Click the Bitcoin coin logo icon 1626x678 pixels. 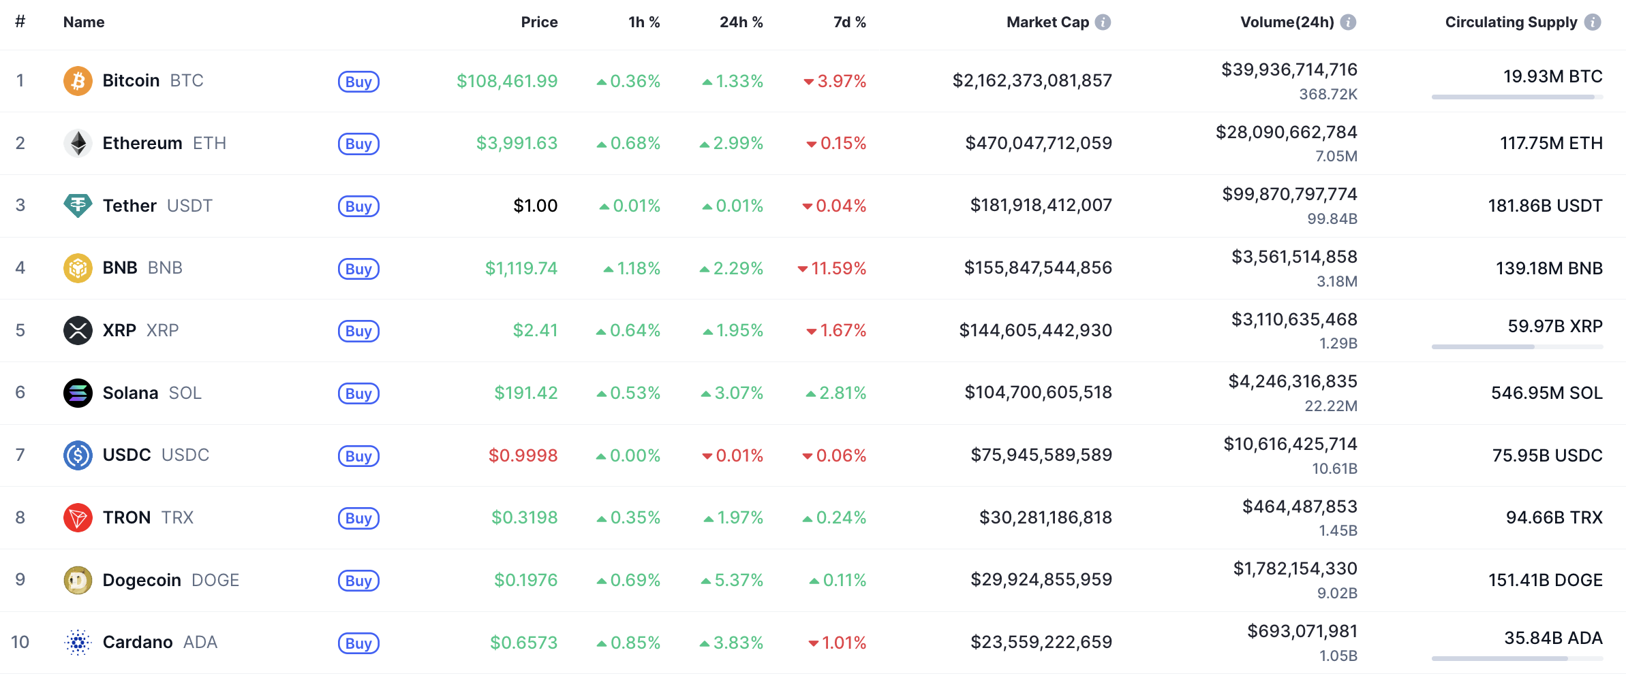(78, 81)
